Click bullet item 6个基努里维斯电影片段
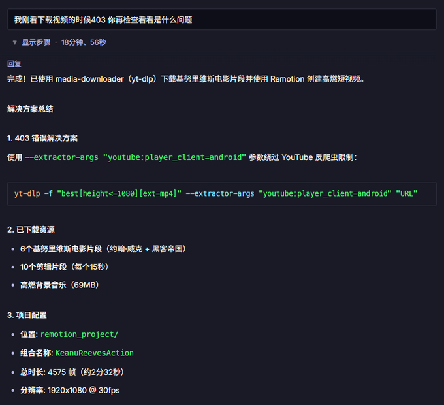This screenshot has height=405, width=444. point(104,249)
